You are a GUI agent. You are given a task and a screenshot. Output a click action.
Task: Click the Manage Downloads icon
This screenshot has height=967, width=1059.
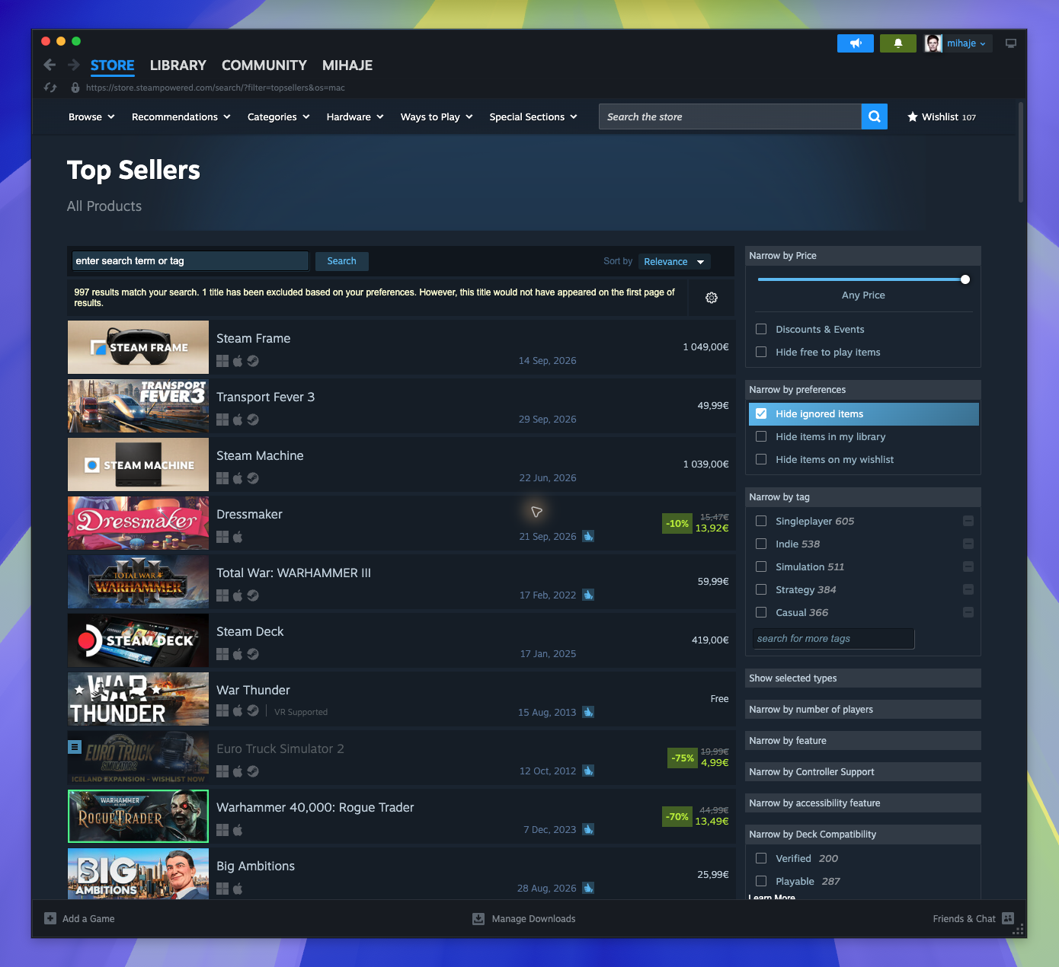pos(478,918)
